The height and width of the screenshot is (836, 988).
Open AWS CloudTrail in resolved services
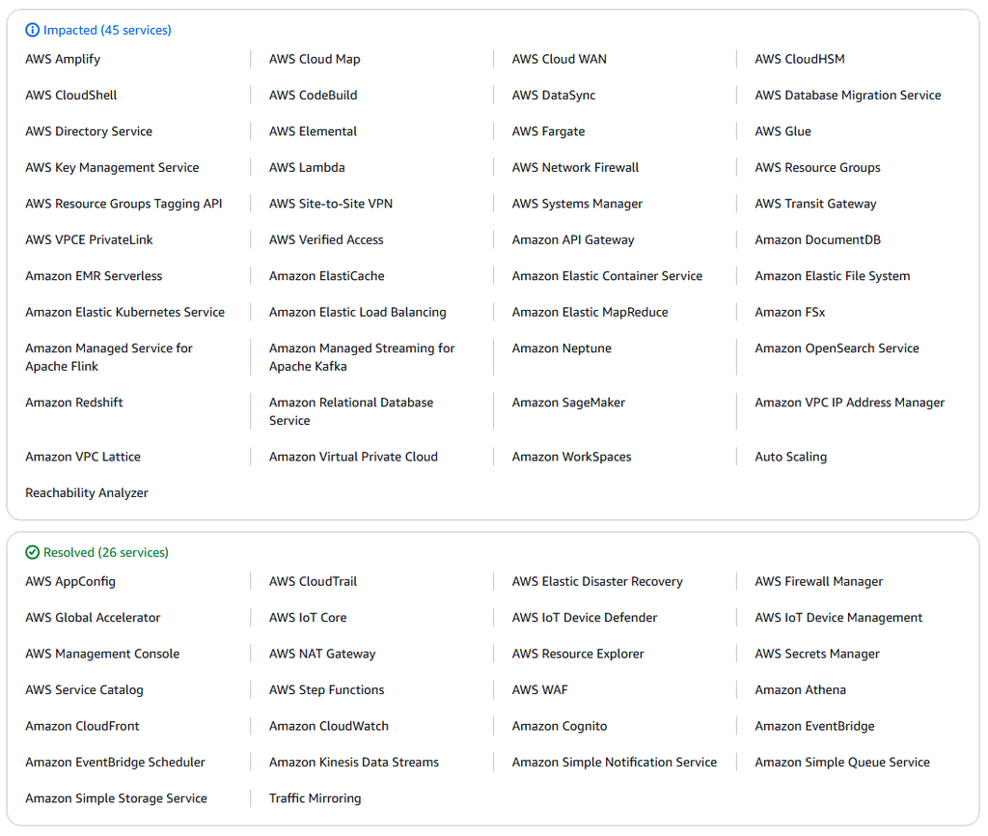(313, 582)
